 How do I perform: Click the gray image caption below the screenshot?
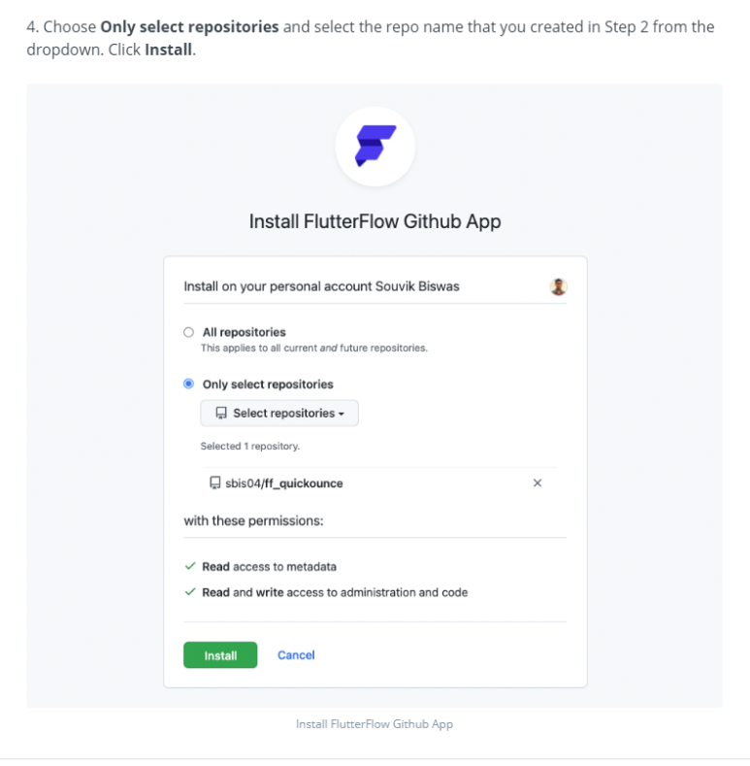375,724
